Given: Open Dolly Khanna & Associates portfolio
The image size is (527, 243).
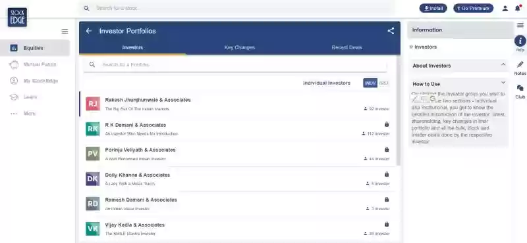Looking at the screenshot, I should [x=237, y=179].
